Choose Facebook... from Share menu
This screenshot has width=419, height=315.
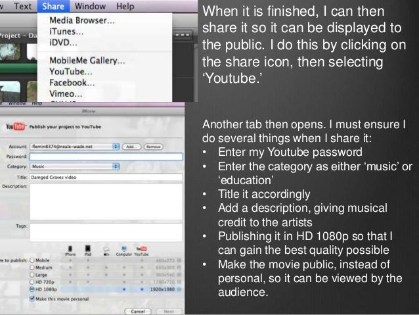(x=72, y=83)
